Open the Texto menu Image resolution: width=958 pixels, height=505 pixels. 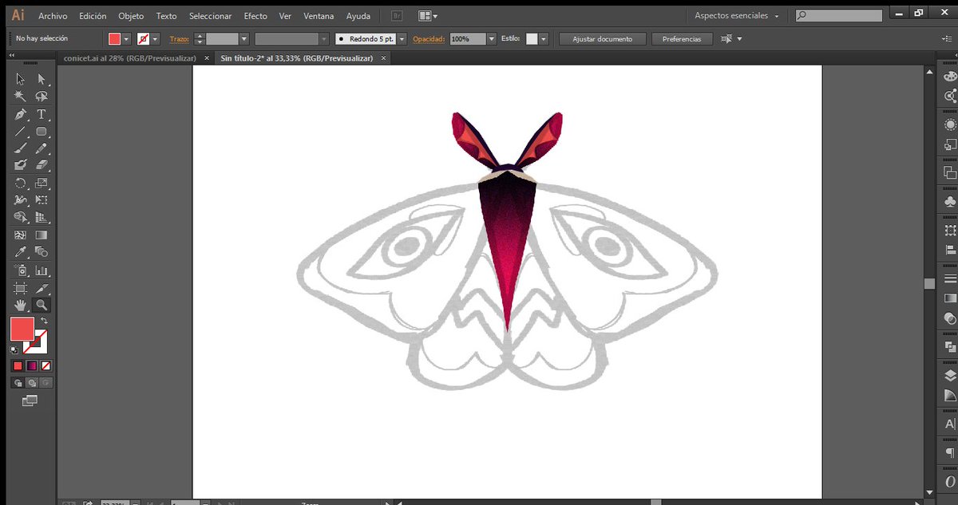click(166, 16)
